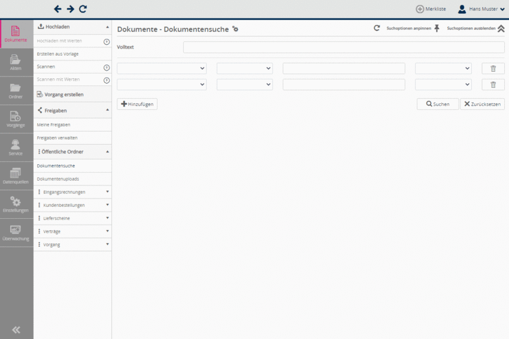Open the Service sidebar section
Image resolution: width=509 pixels, height=339 pixels.
click(16, 148)
